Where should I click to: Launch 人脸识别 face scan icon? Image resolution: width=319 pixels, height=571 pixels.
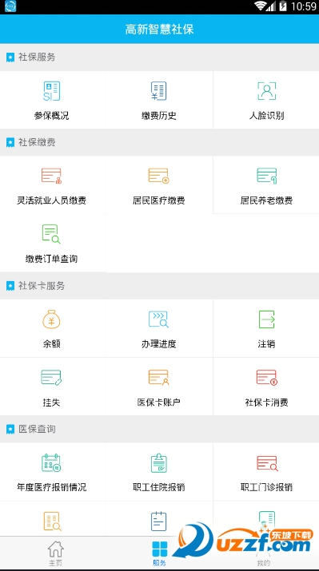tap(266, 91)
